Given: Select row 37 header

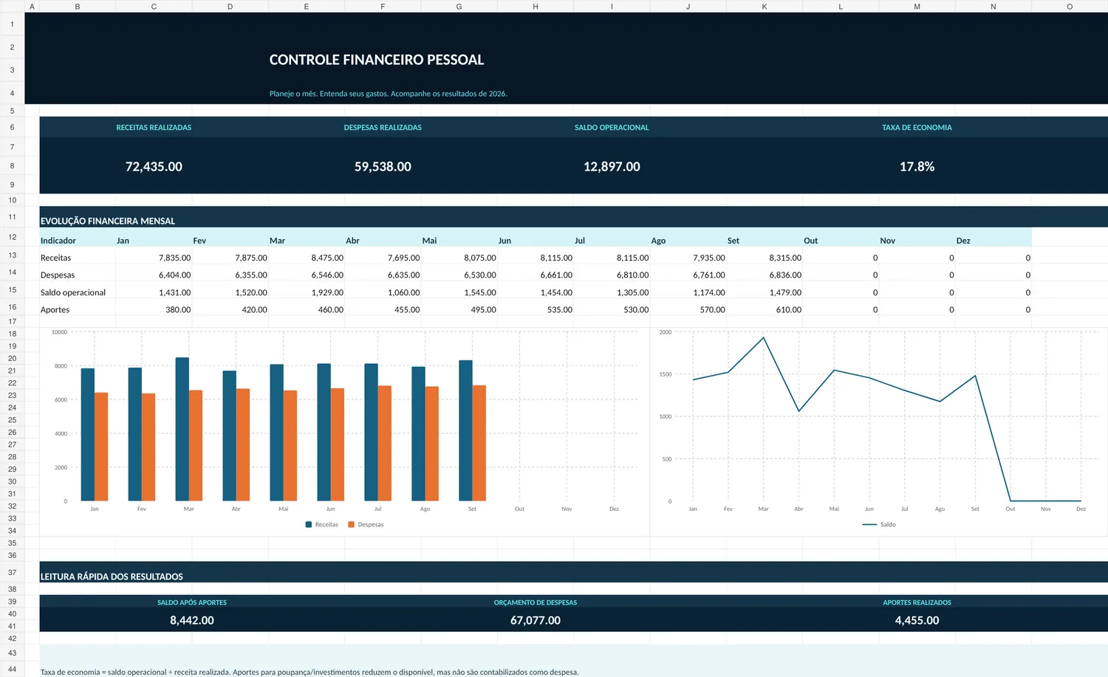Looking at the screenshot, I should pyautogui.click(x=13, y=572).
